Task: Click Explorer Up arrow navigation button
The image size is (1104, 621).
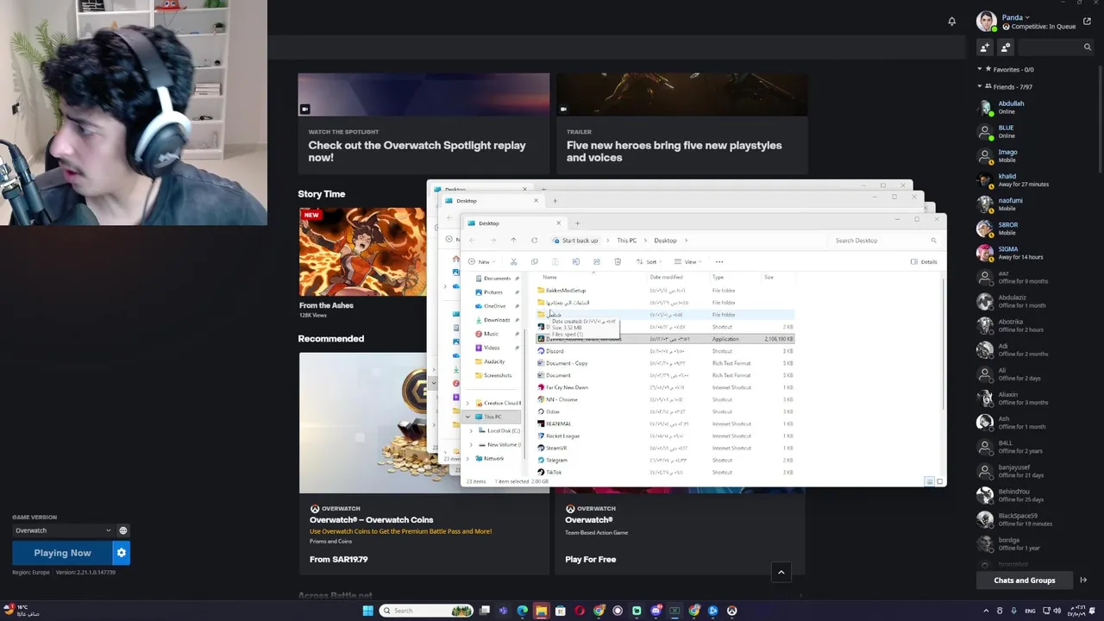Action: point(513,241)
